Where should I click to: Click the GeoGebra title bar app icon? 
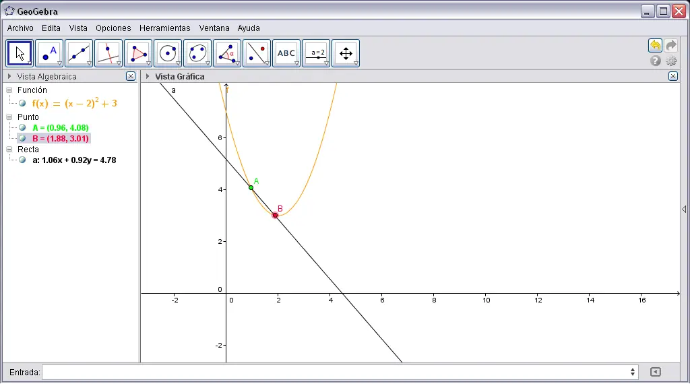9,11
